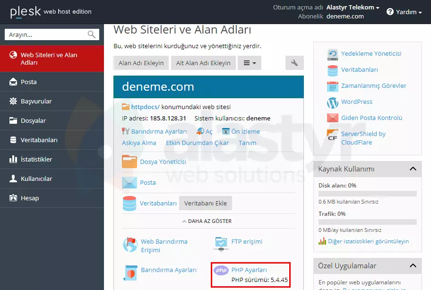Image resolution: width=431 pixels, height=290 pixels.
Task: Open Veritabanları in sidebar
Action: pos(52,140)
